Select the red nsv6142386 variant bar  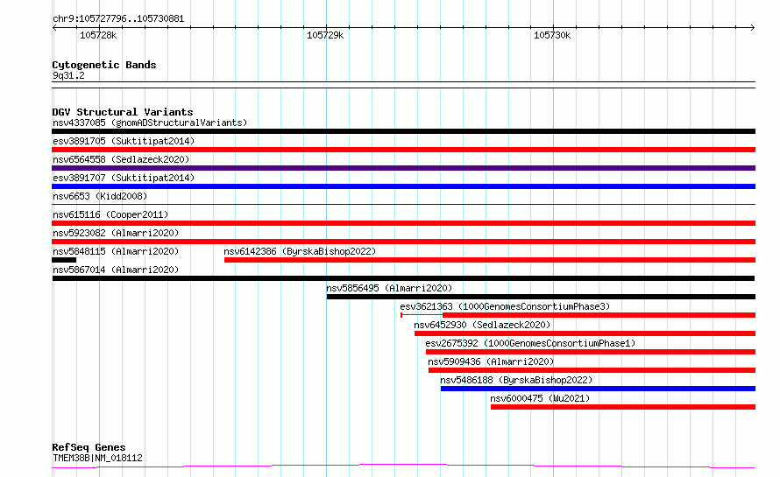(x=490, y=260)
